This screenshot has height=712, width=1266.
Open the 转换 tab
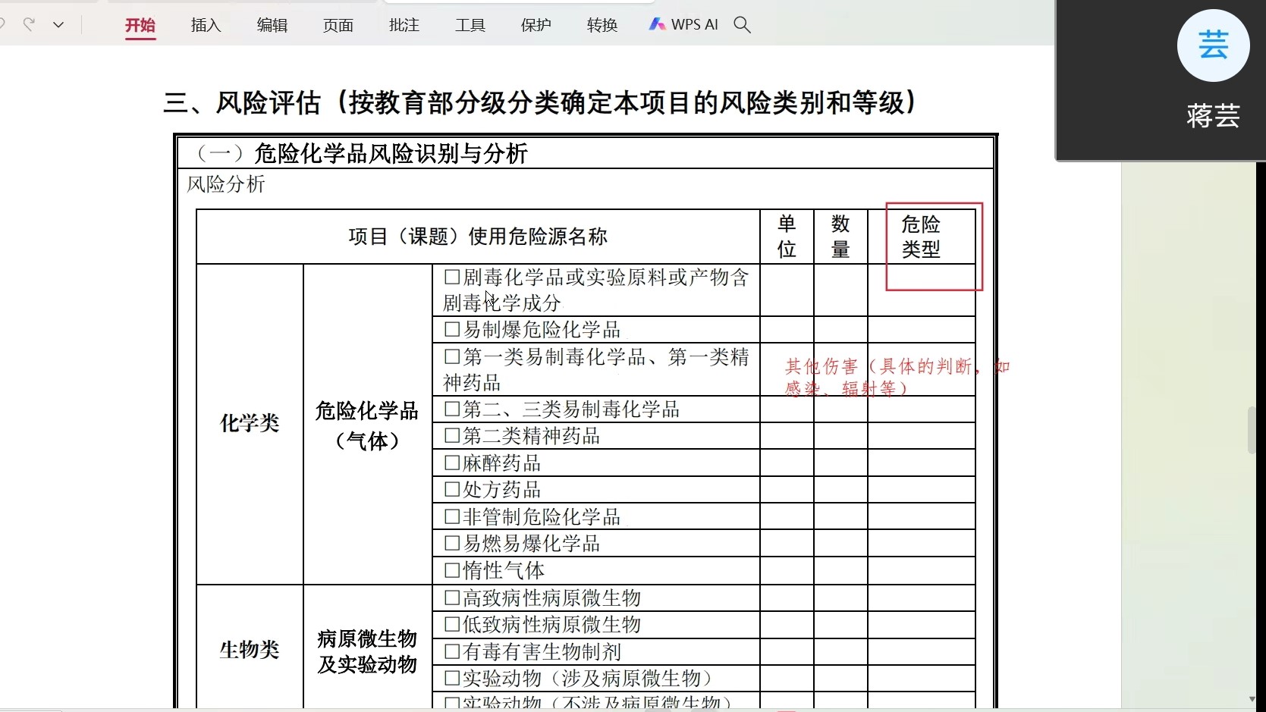click(x=602, y=25)
